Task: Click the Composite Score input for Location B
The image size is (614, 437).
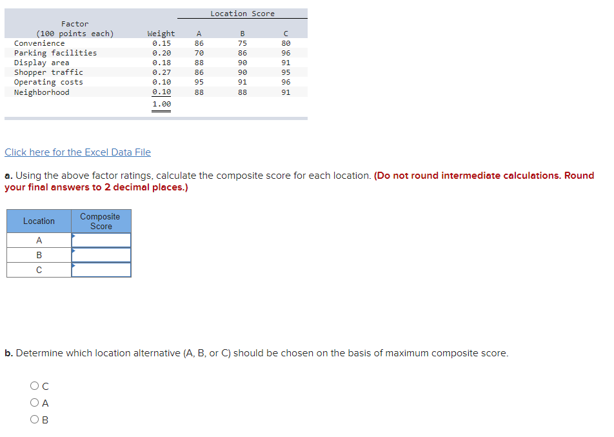Action: pyautogui.click(x=101, y=254)
